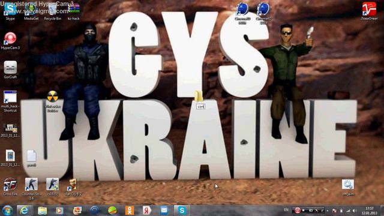The image size is (384, 216).
Task: Open the Yandex taskbar shortcut
Action: (147, 211)
